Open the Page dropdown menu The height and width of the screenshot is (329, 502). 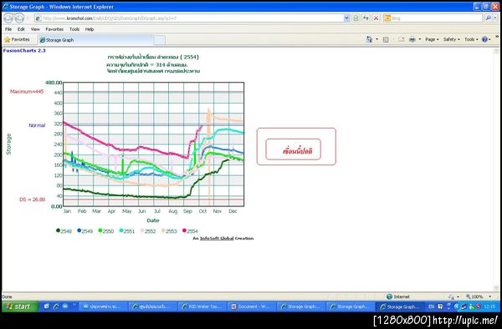coord(432,39)
